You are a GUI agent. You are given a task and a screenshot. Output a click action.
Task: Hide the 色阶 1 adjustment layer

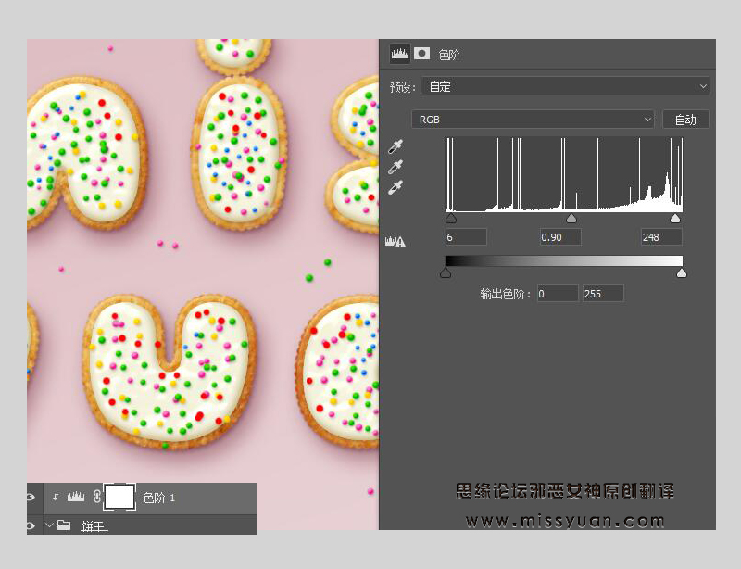coord(31,498)
